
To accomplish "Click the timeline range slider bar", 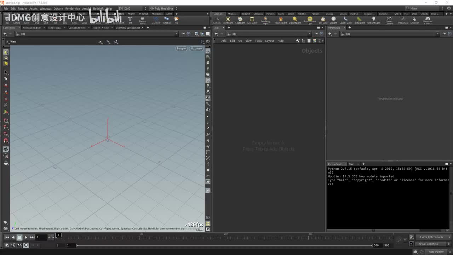I will click(x=225, y=245).
